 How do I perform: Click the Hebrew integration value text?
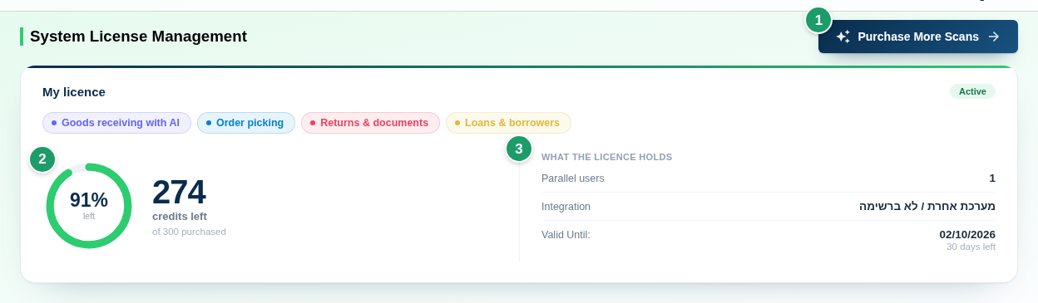927,207
